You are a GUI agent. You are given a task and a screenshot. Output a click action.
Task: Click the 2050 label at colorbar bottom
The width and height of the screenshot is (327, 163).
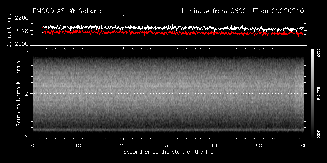(318, 134)
